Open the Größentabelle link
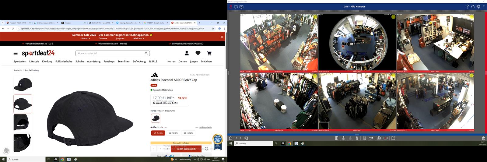 pyautogui.click(x=205, y=127)
